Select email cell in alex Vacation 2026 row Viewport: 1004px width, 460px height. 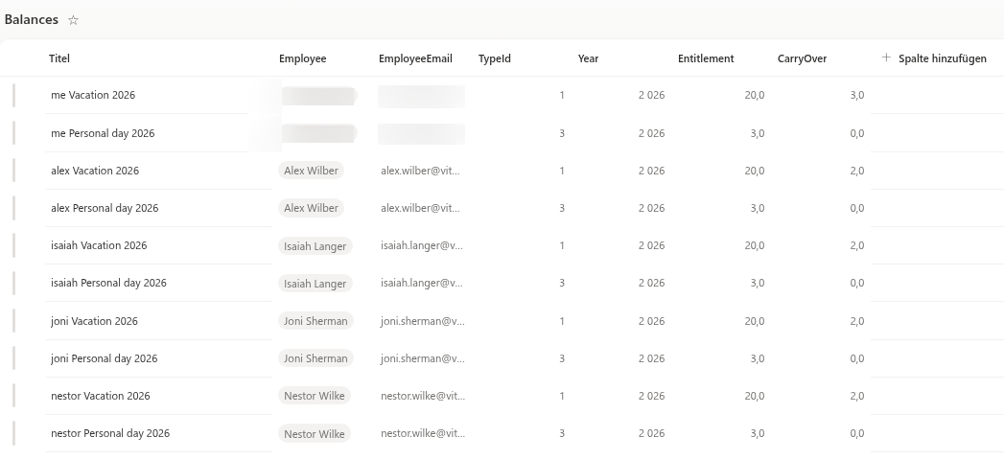coord(420,171)
